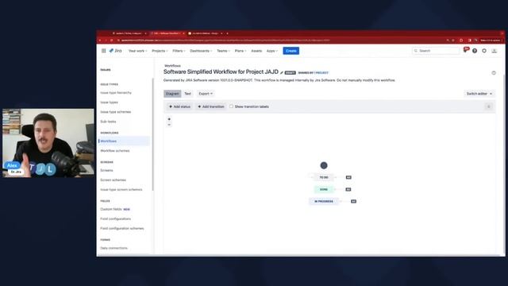This screenshot has height=286, width=508.
Task: Open Issue type screen schemes in the sidebar
Action: [121, 190]
